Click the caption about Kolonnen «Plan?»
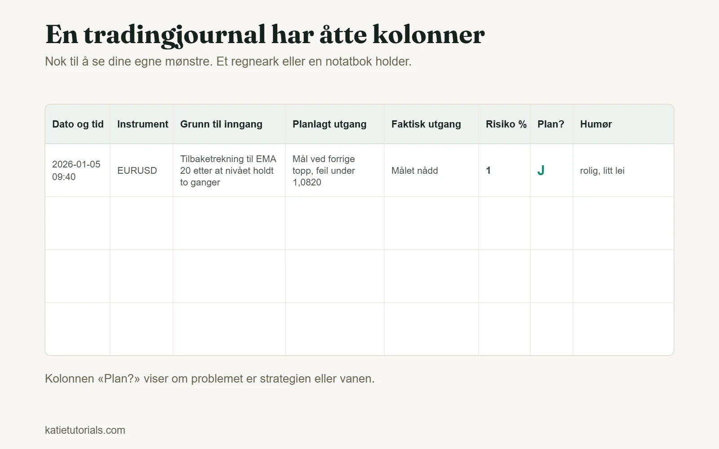 [210, 379]
